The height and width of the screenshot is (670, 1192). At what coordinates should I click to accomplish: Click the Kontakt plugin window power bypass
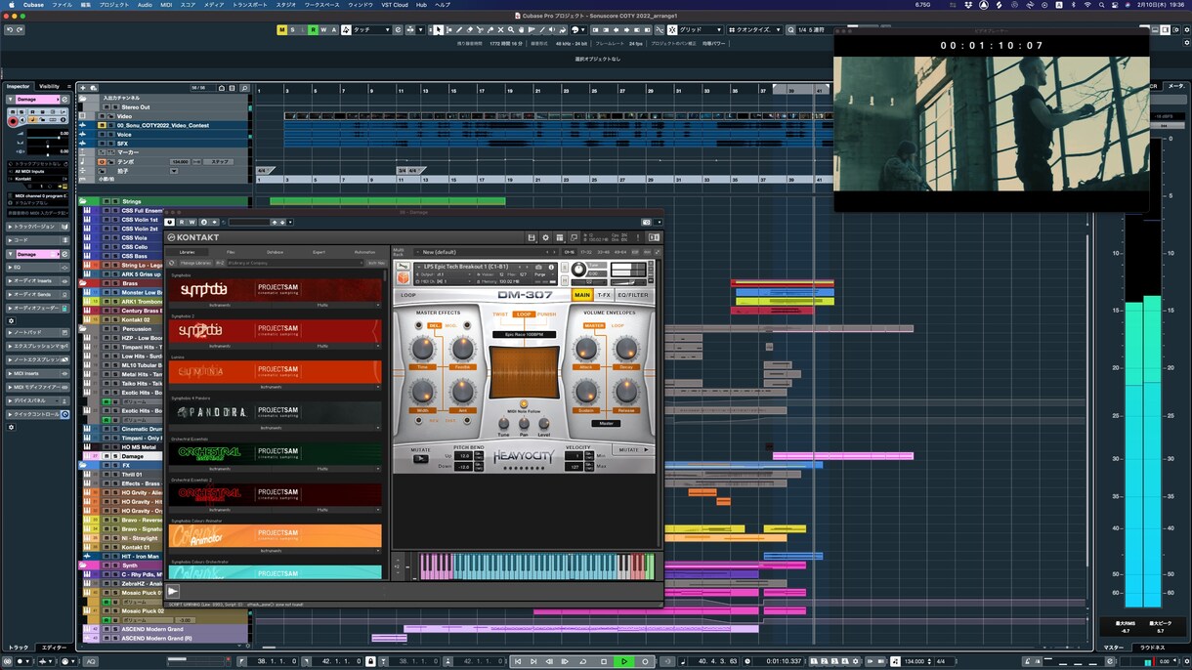(170, 222)
